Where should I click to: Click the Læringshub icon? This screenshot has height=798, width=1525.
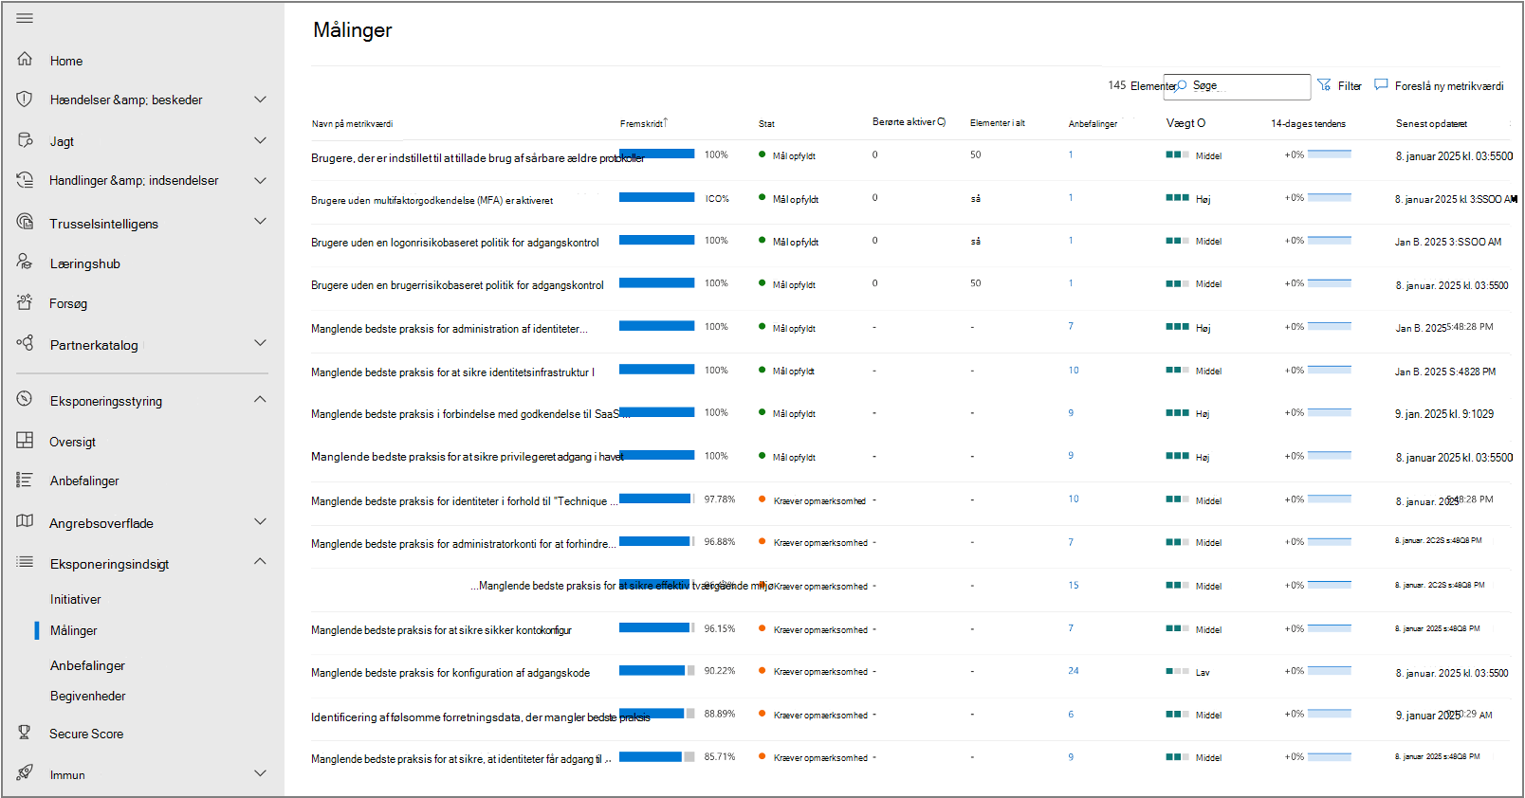pos(25,262)
